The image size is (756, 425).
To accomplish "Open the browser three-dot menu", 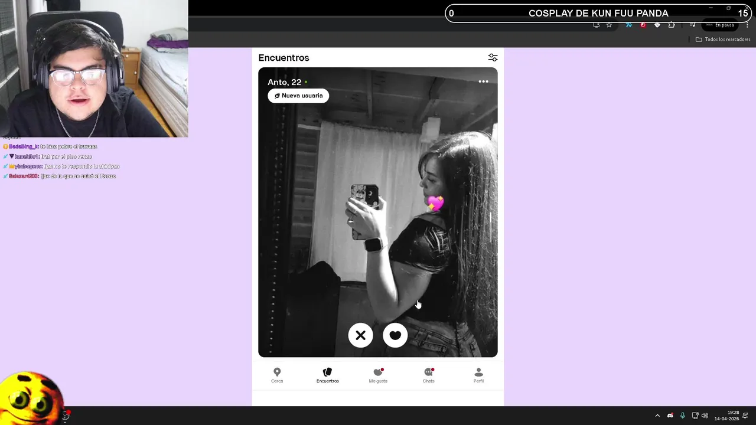I will (x=747, y=25).
